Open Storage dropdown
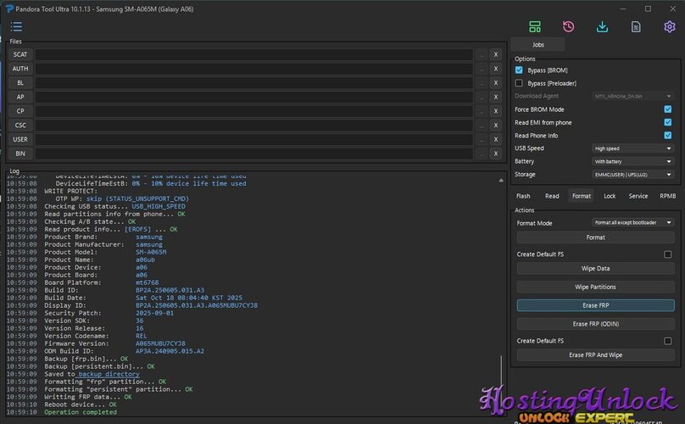This screenshot has height=424, width=685. pyautogui.click(x=632, y=175)
